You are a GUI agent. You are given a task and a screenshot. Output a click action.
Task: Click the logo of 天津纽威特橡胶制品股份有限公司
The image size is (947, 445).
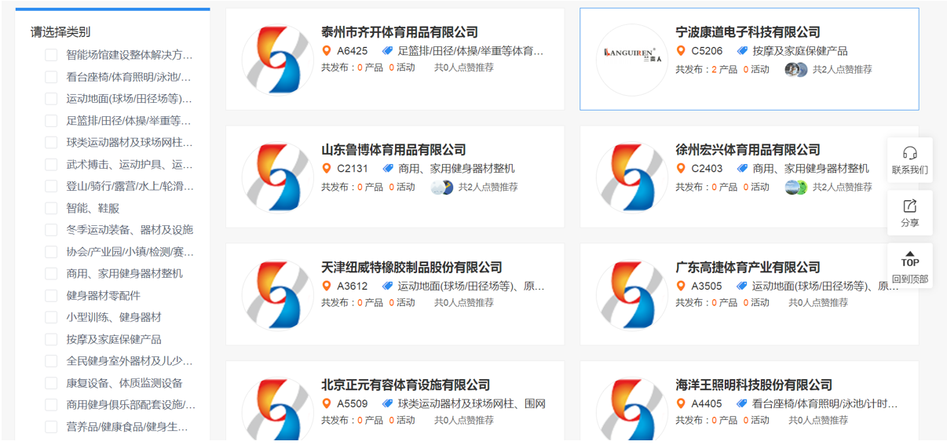point(277,296)
